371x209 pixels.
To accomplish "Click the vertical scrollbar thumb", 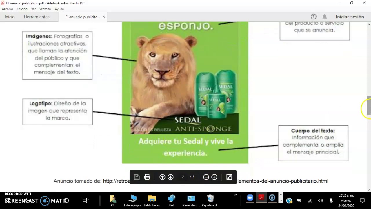I will (369, 105).
